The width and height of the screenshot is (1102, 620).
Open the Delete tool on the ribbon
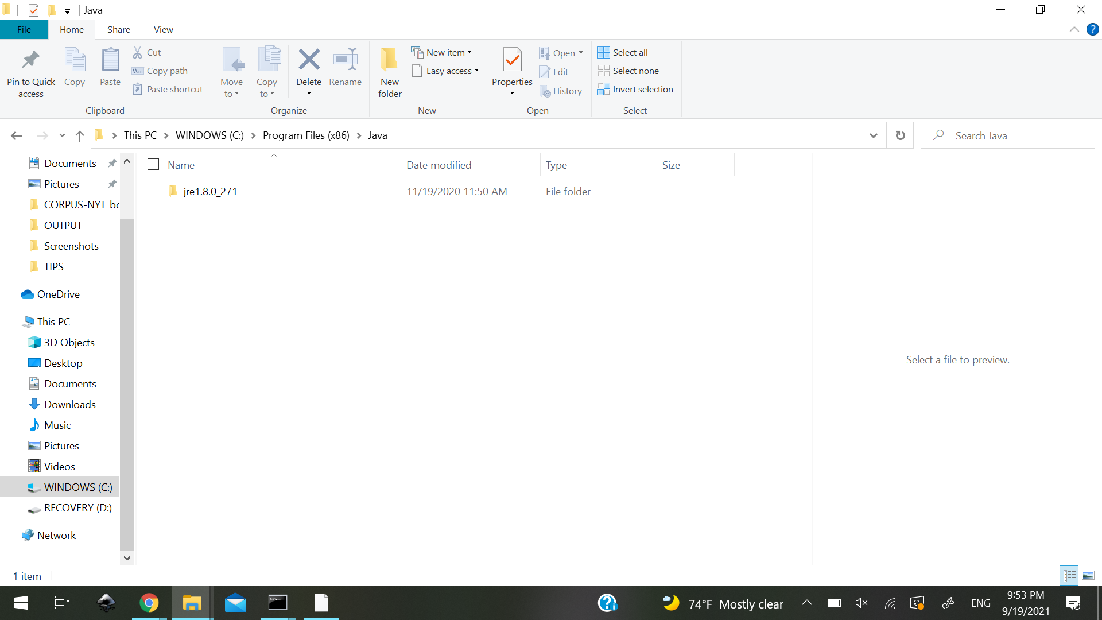(x=309, y=66)
